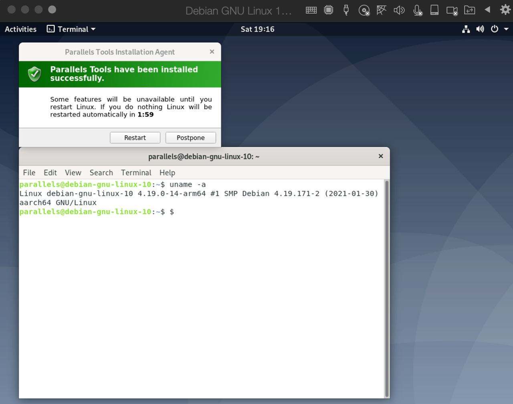Open the Terminal app menu in top bar
Screen dimensions: 513x404
point(71,29)
